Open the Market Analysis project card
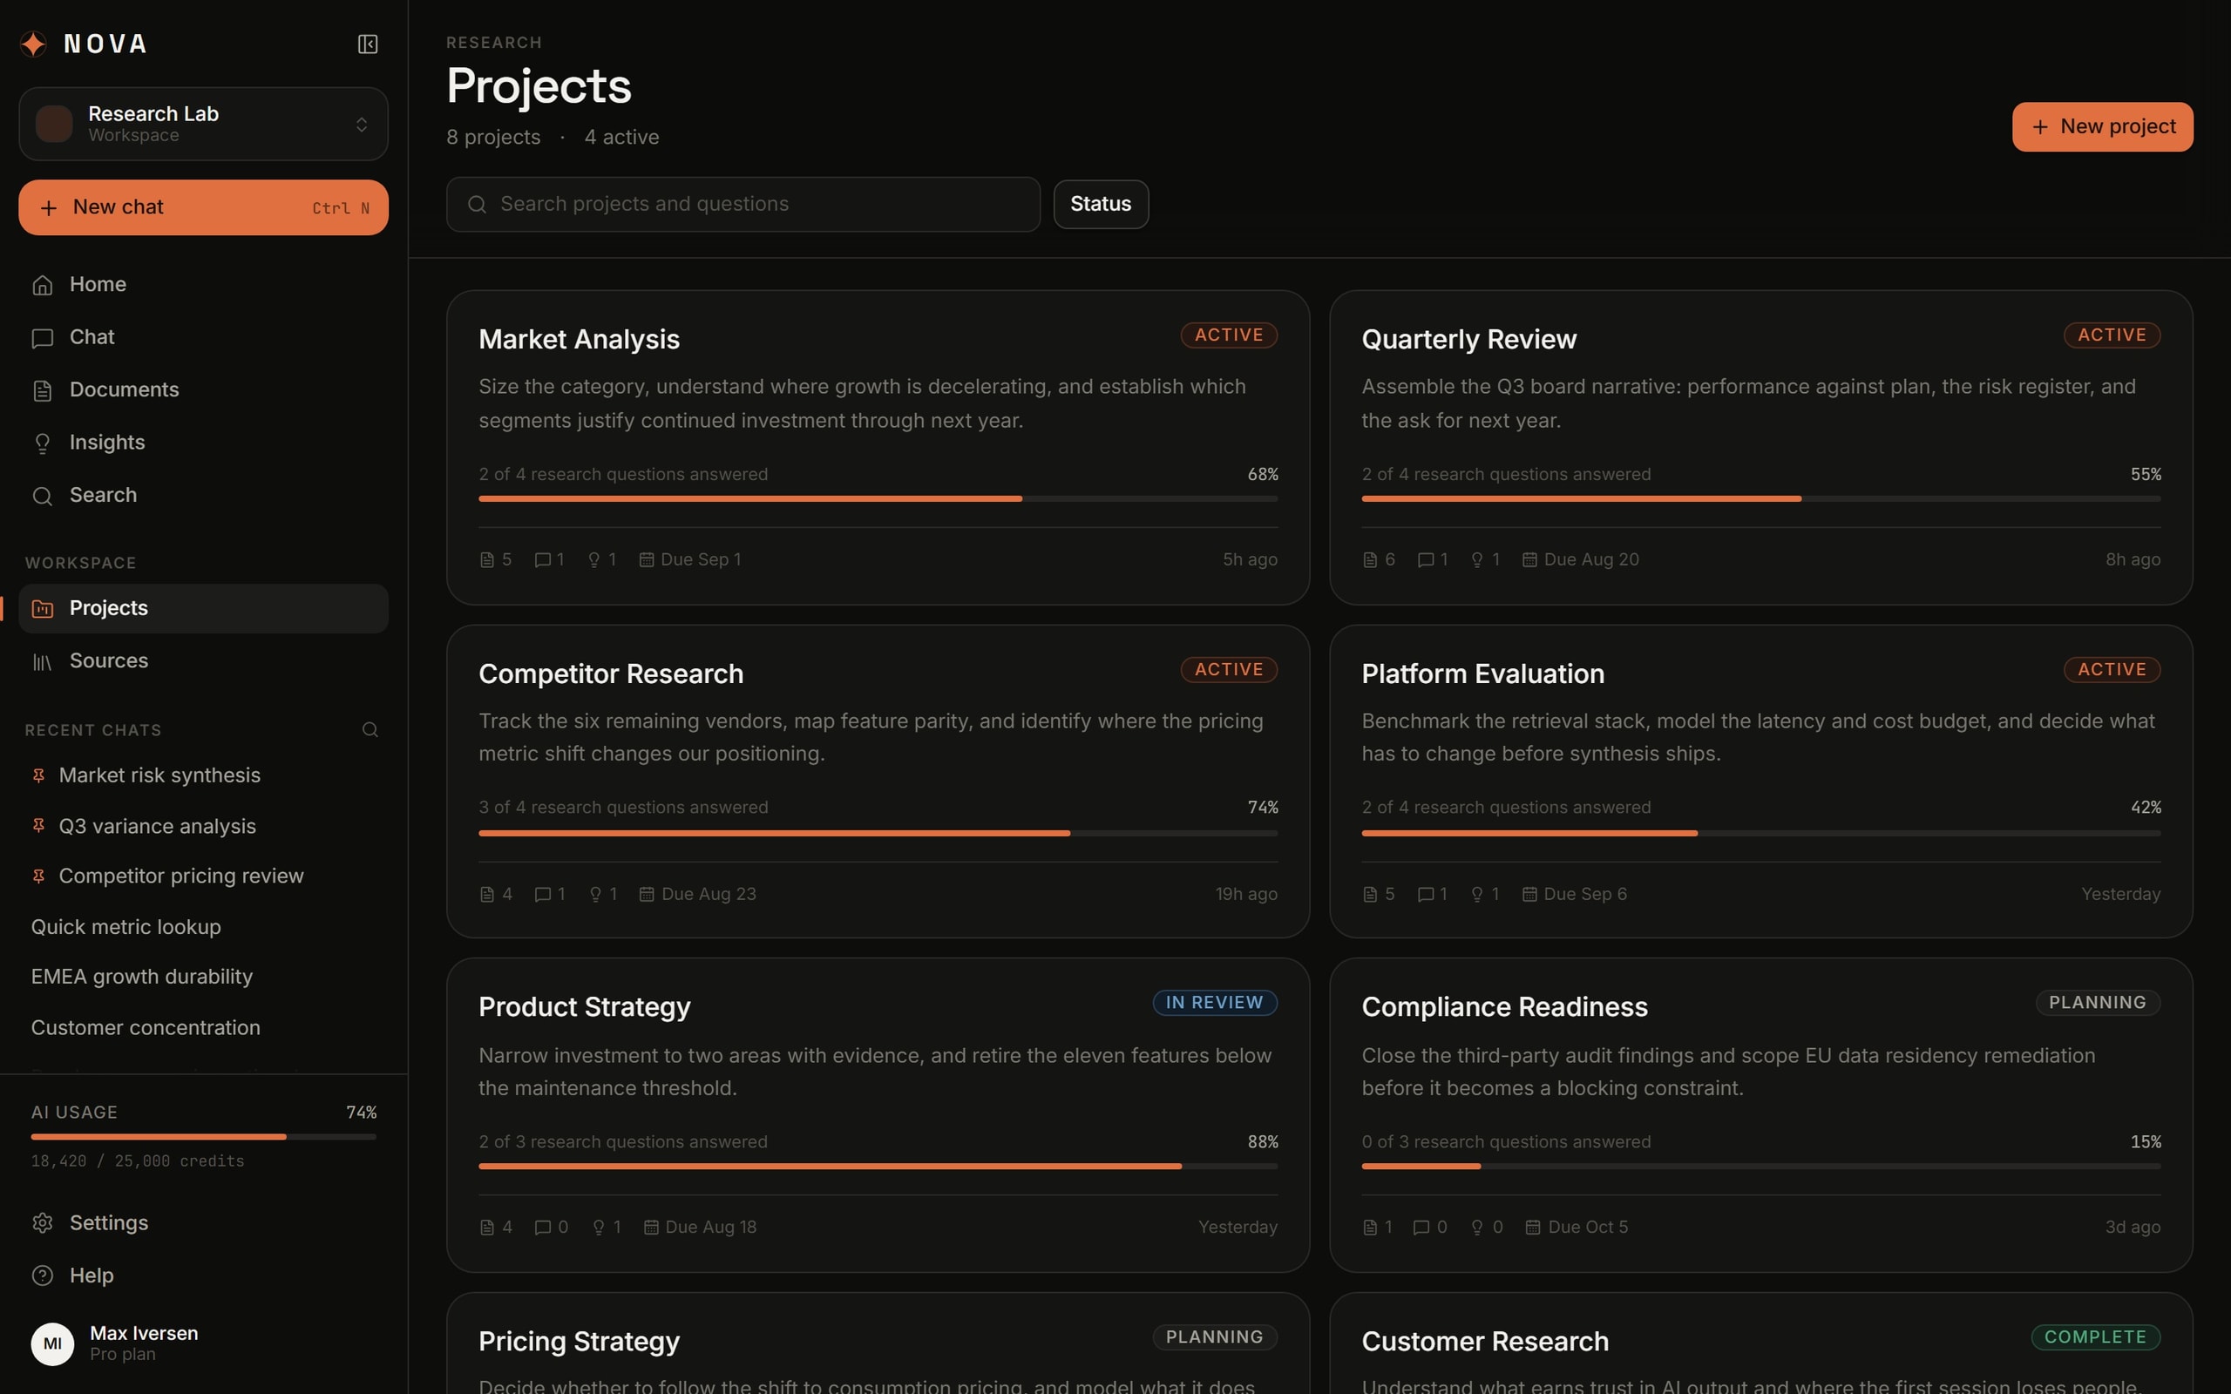Screen dimensions: 2231x1394 click(878, 448)
